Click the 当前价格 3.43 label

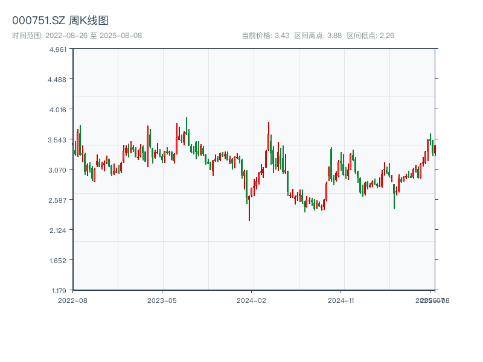click(265, 36)
